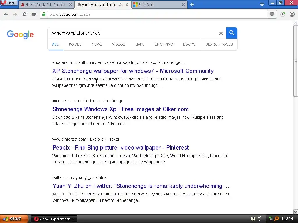Close the Error Page tab
Screen dimensions: 298x223
pyautogui.click(x=183, y=5)
